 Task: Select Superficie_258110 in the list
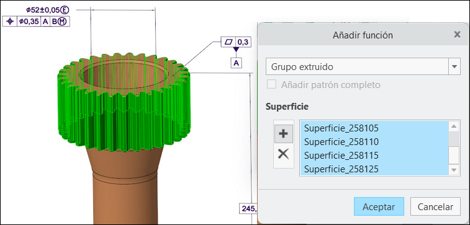pyautogui.click(x=374, y=142)
